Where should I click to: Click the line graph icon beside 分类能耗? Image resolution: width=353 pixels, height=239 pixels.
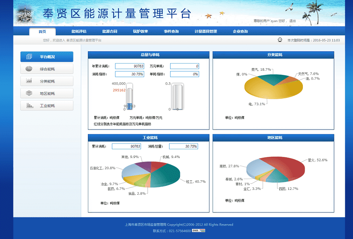(x=29, y=81)
